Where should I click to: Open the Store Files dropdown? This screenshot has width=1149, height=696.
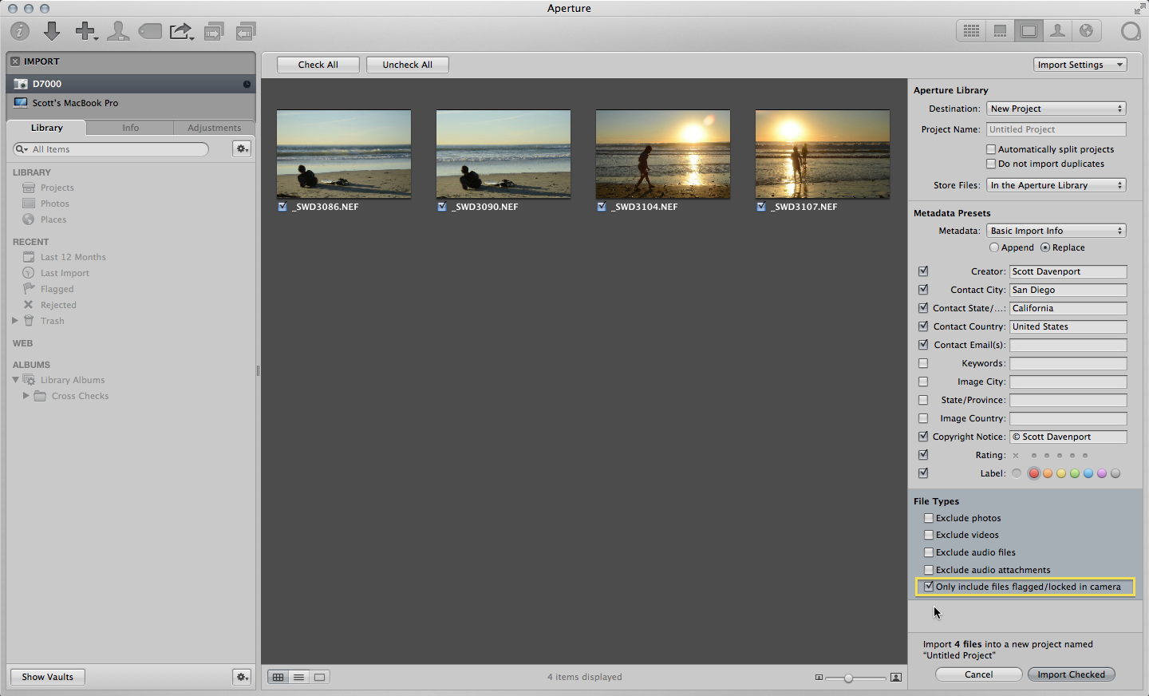[x=1056, y=185]
